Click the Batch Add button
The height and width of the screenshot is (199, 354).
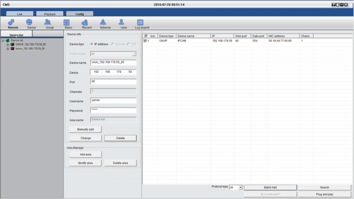pos(270,187)
